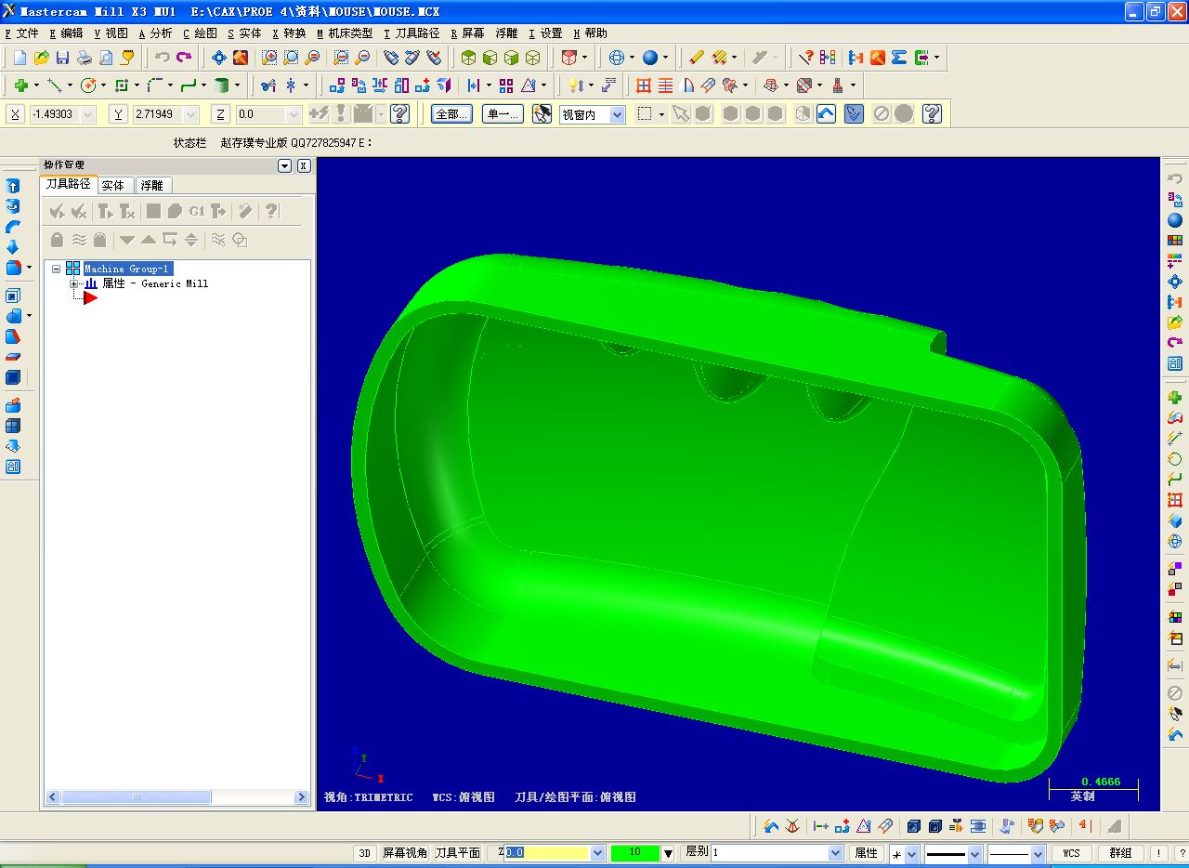Screen dimensions: 1189x868
Task: Click the create line icon
Action: [x=55, y=85]
